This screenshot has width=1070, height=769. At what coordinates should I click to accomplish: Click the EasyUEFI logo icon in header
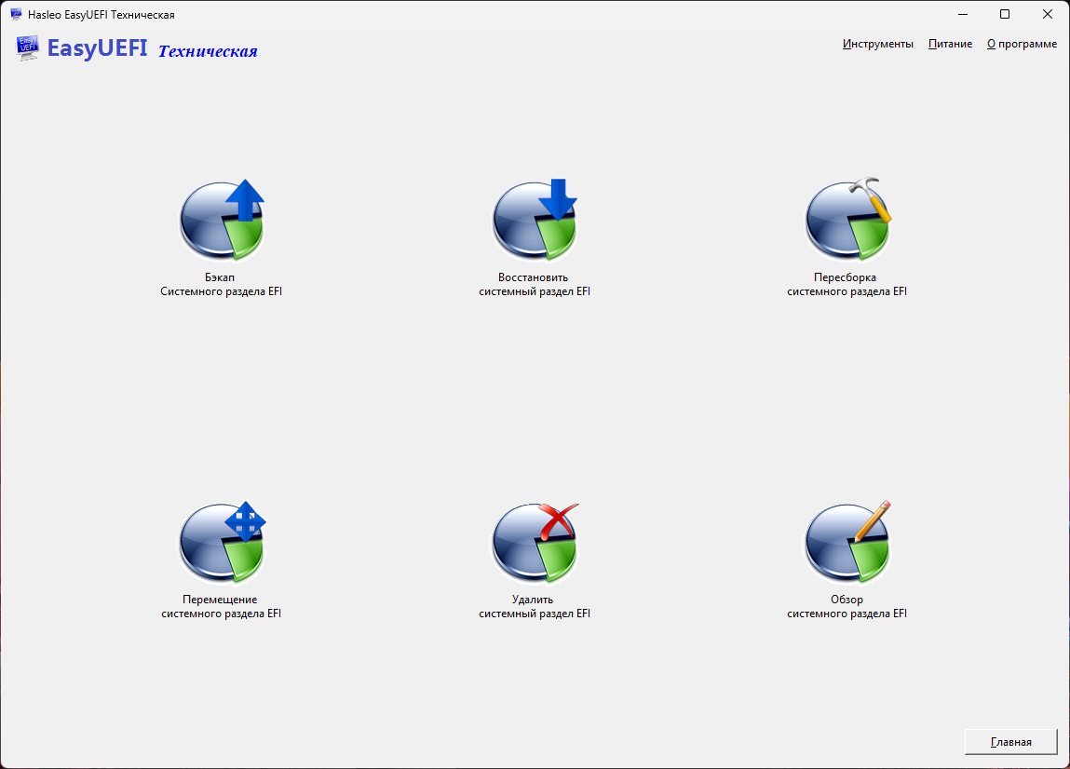pyautogui.click(x=27, y=47)
